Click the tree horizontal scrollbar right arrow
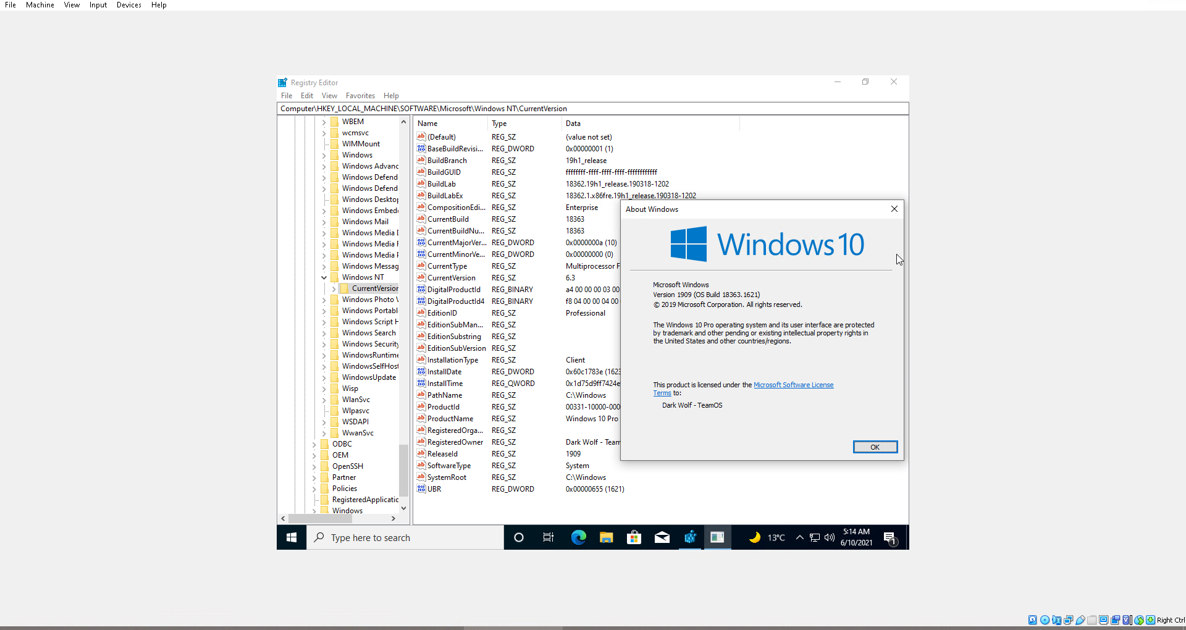1186x630 pixels. point(393,519)
